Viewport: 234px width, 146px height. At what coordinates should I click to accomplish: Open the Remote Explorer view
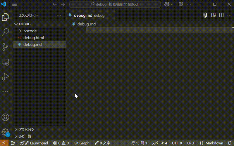click(x=5, y=62)
